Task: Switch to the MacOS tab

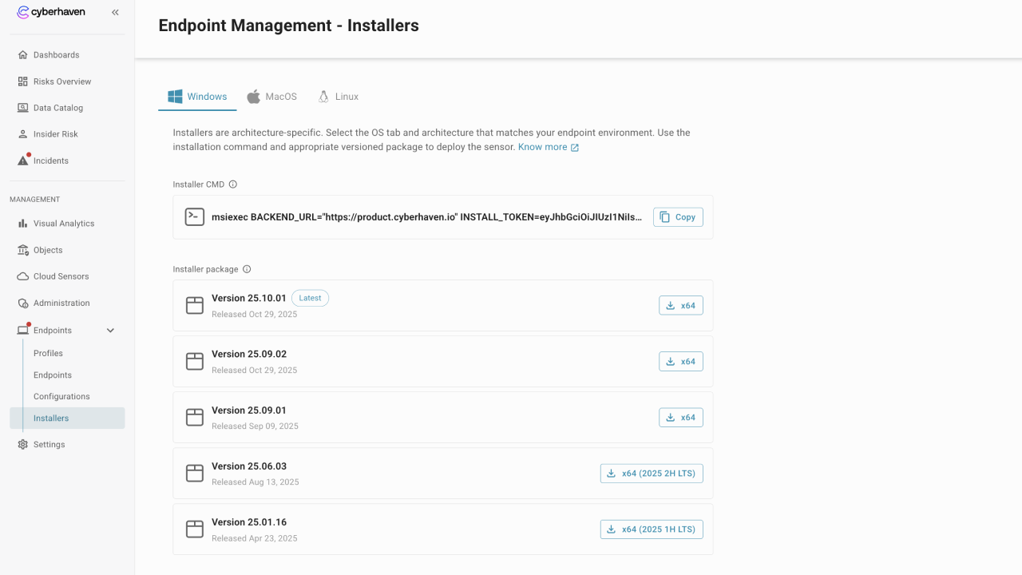Action: pyautogui.click(x=271, y=97)
